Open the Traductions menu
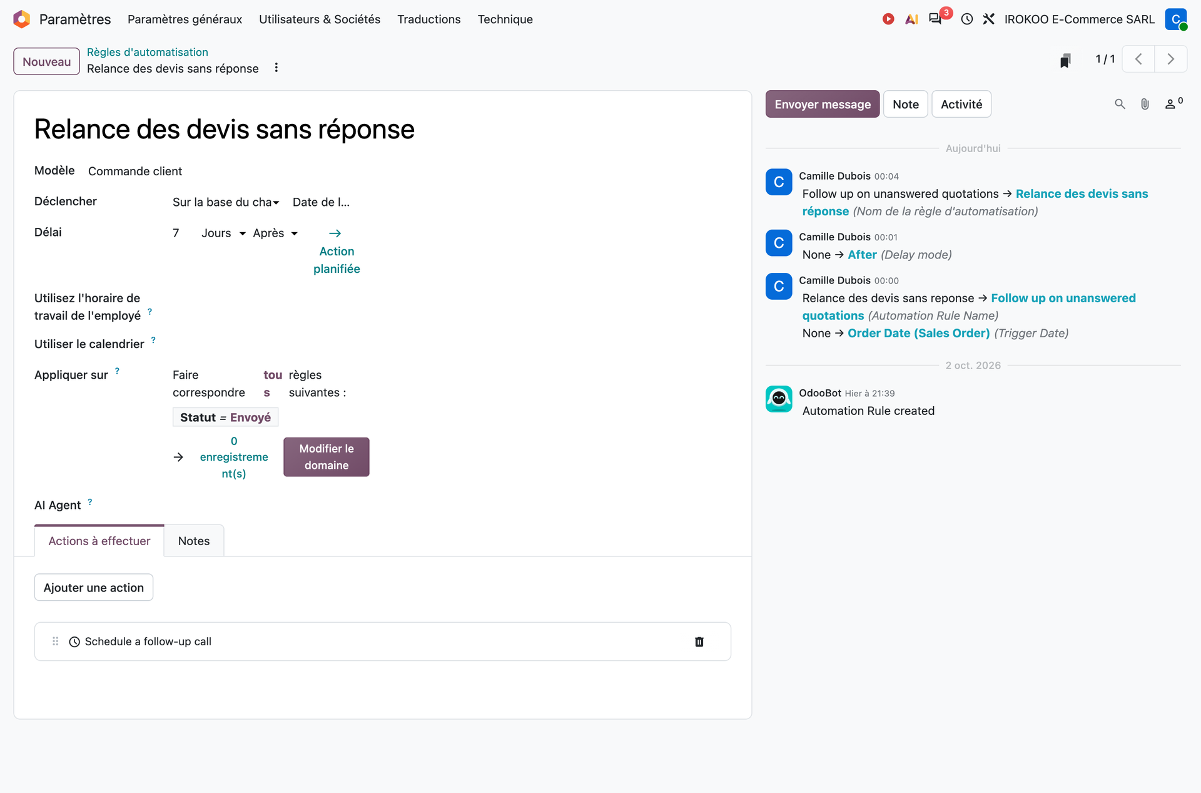 tap(429, 19)
